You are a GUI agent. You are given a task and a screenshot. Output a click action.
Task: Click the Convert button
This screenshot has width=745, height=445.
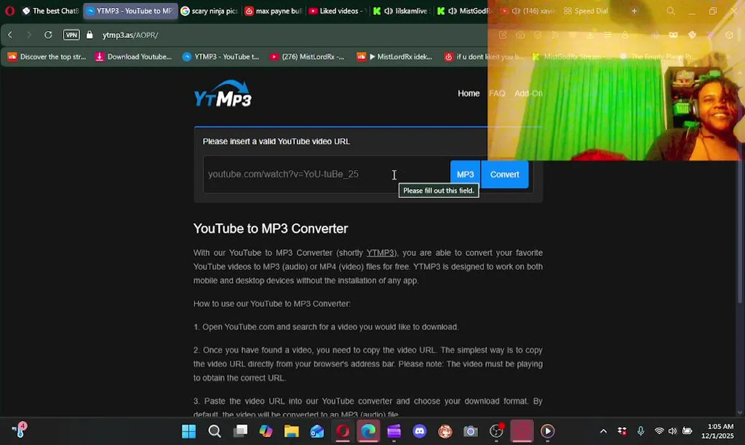coord(505,174)
